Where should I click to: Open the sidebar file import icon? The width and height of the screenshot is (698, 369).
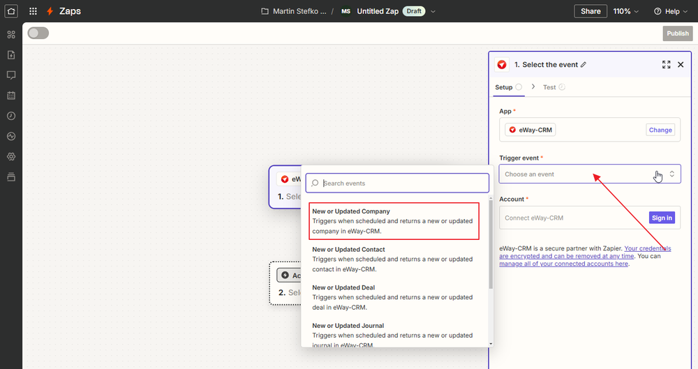pyautogui.click(x=11, y=54)
